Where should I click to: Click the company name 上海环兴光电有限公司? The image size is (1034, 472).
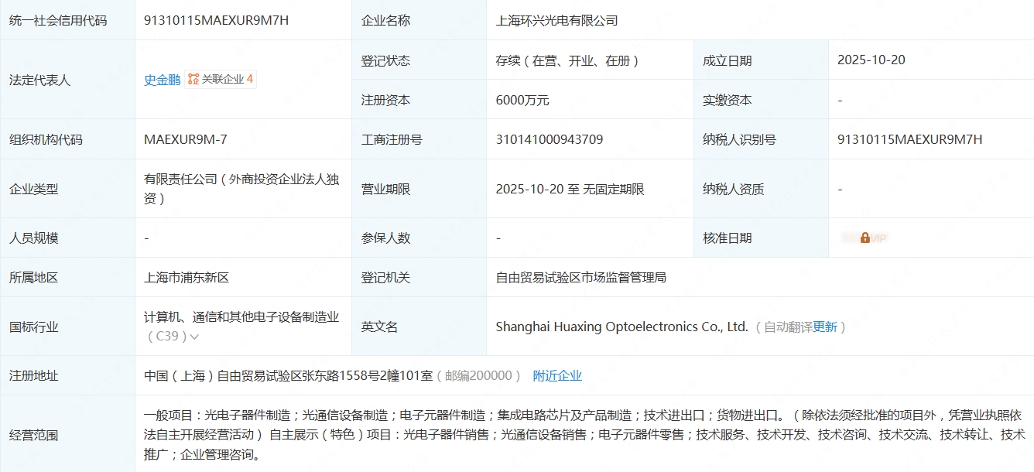[x=556, y=20]
